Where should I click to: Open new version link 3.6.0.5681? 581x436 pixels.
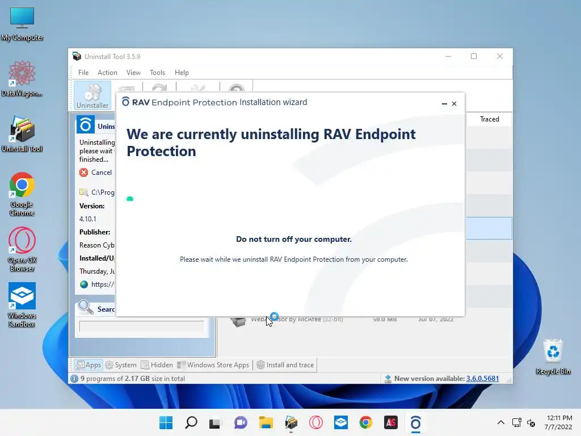click(482, 379)
